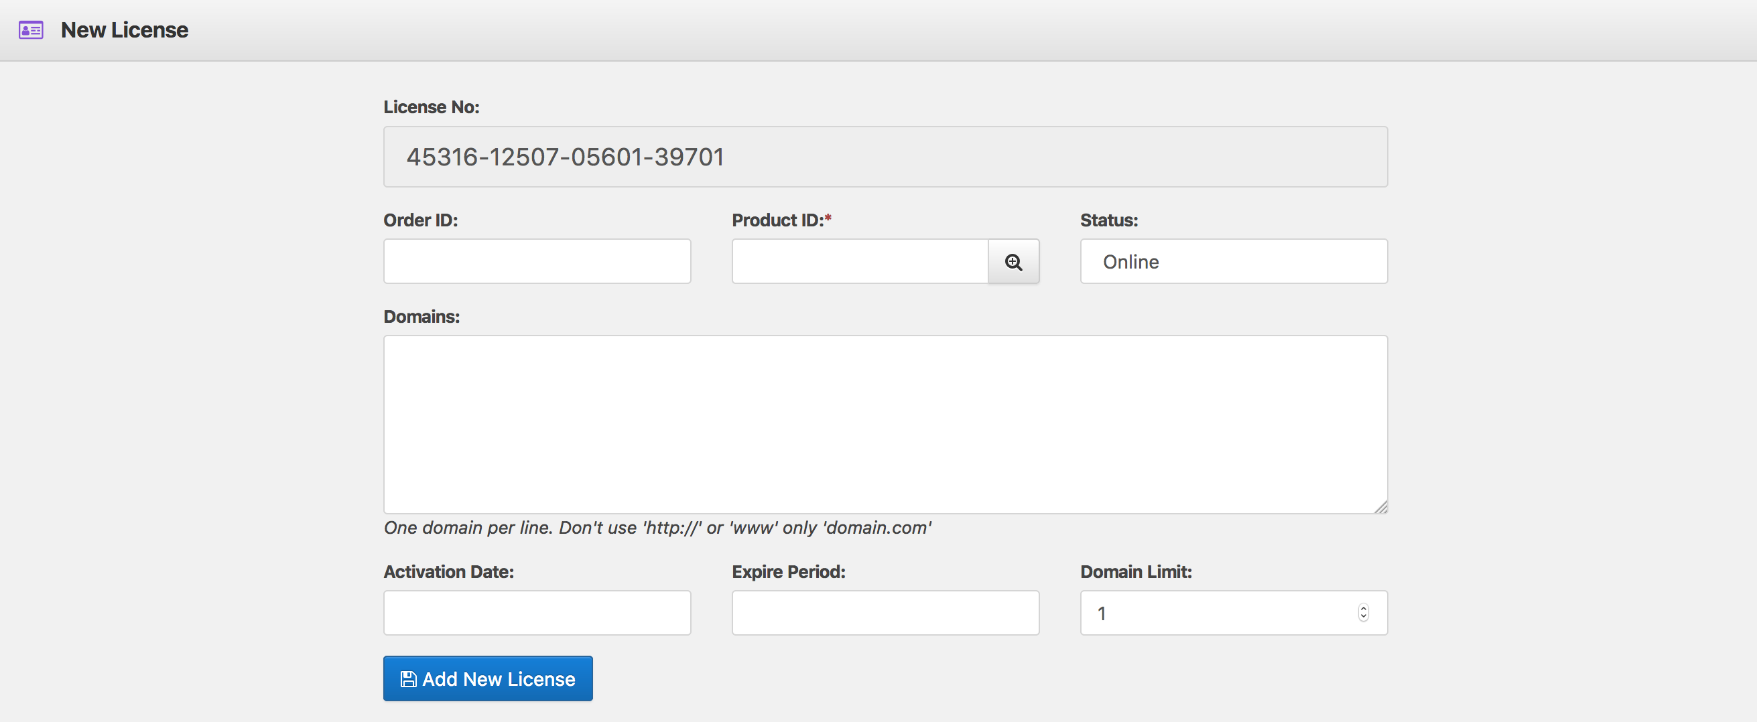Select the New License page title
Image resolution: width=1757 pixels, height=722 pixels.
tap(124, 29)
